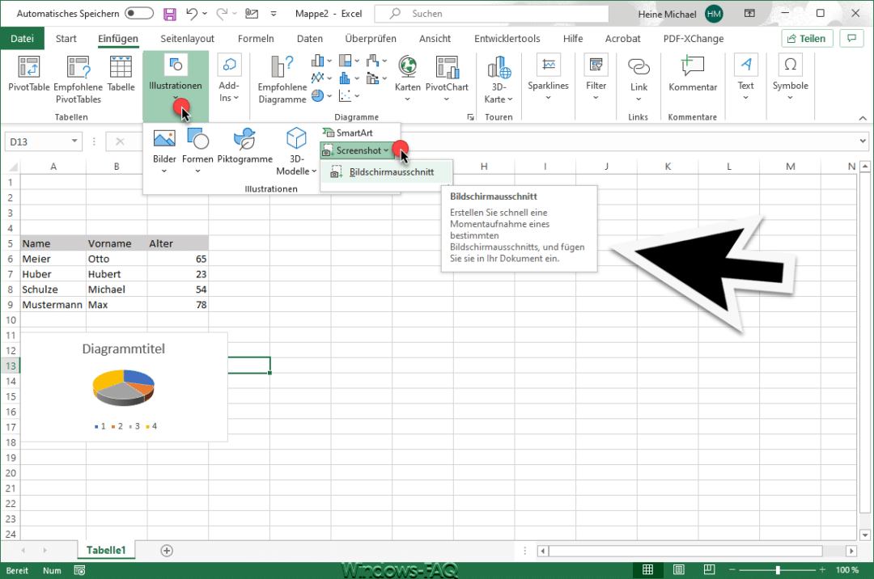Click the zoom slider handle
Viewport: 874px width, 579px height.
coord(778,569)
